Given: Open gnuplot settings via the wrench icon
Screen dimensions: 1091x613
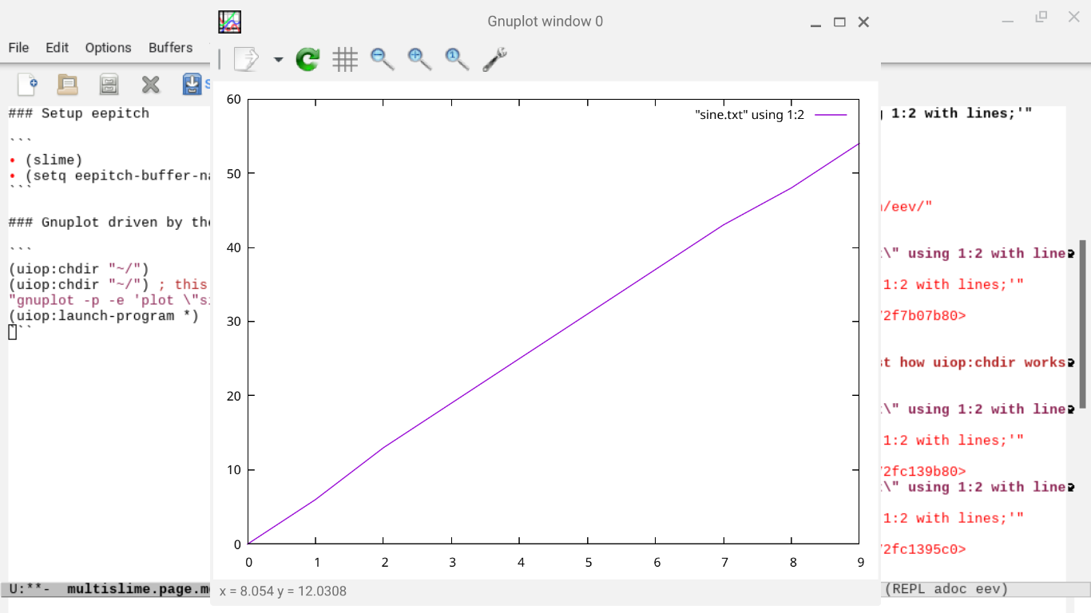Looking at the screenshot, I should click(x=494, y=59).
